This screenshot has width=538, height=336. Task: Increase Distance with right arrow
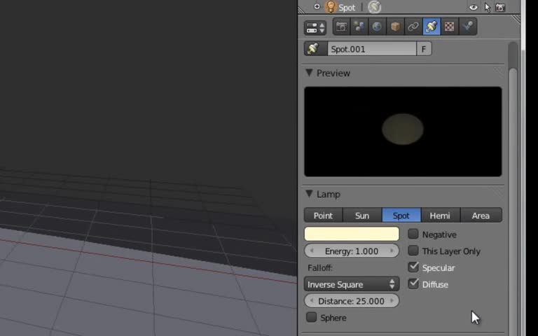tap(392, 301)
